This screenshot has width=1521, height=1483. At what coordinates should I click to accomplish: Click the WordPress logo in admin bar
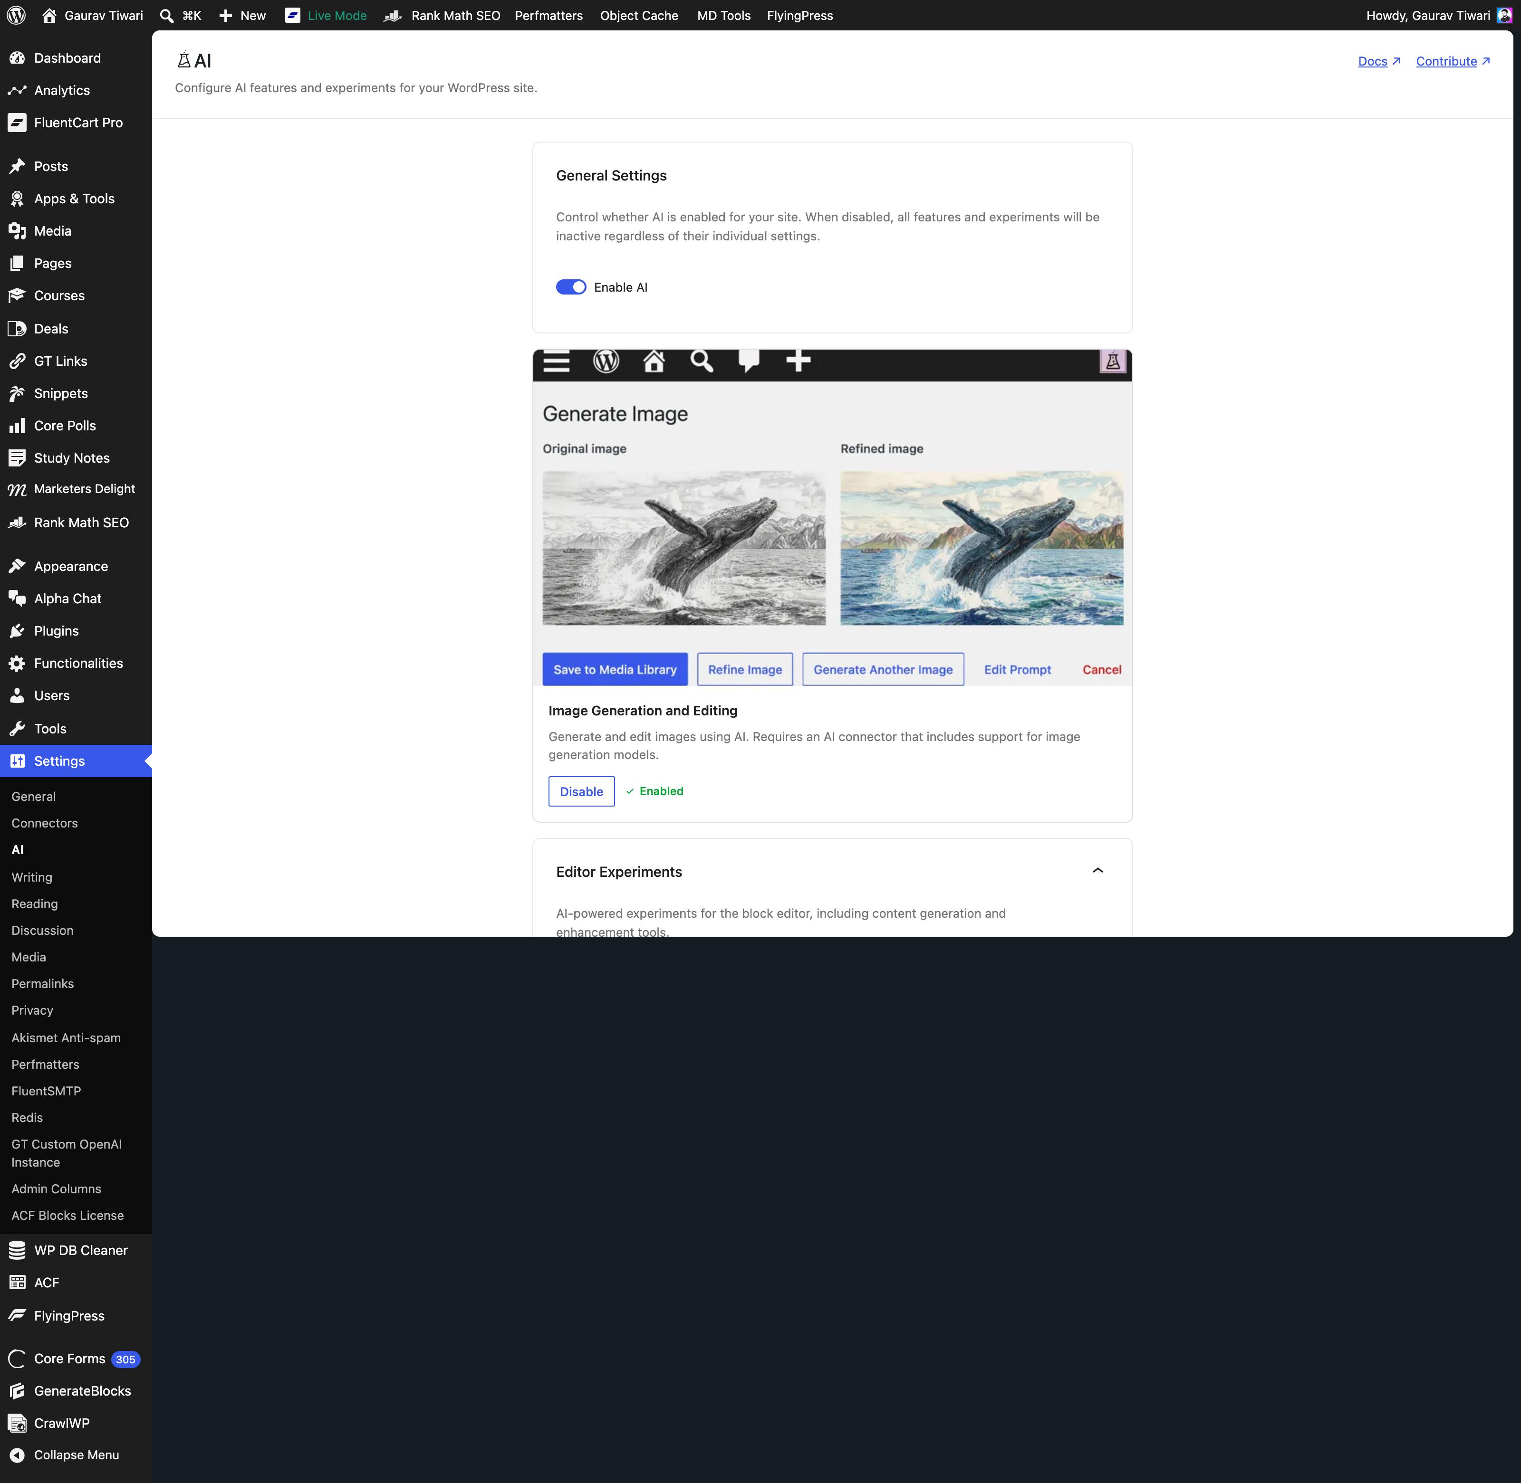tap(16, 16)
